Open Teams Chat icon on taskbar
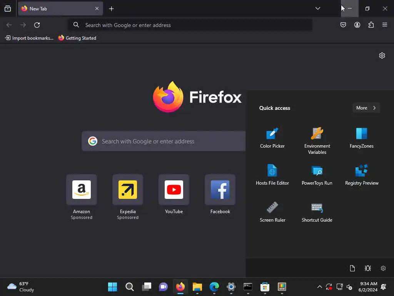394x296 pixels. coord(163,287)
